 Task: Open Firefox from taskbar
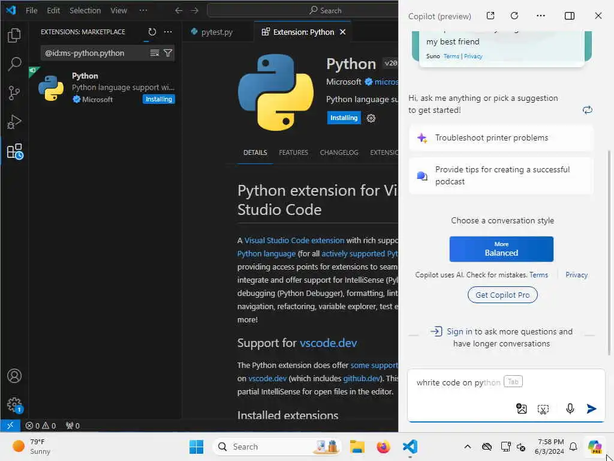pyautogui.click(x=383, y=447)
